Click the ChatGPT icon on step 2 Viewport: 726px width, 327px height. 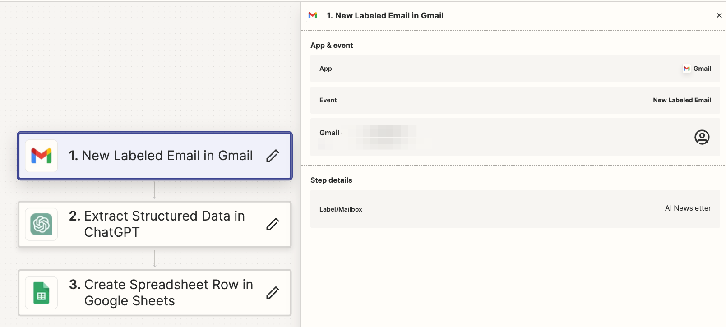[42, 224]
